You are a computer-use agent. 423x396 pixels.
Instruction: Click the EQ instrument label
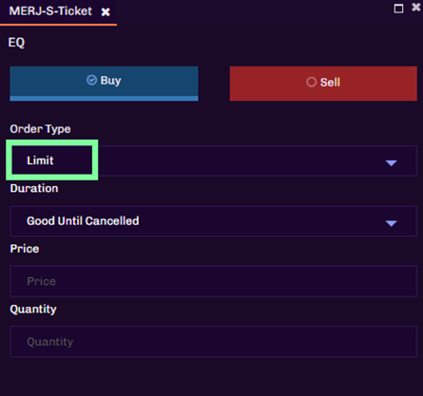tap(16, 42)
